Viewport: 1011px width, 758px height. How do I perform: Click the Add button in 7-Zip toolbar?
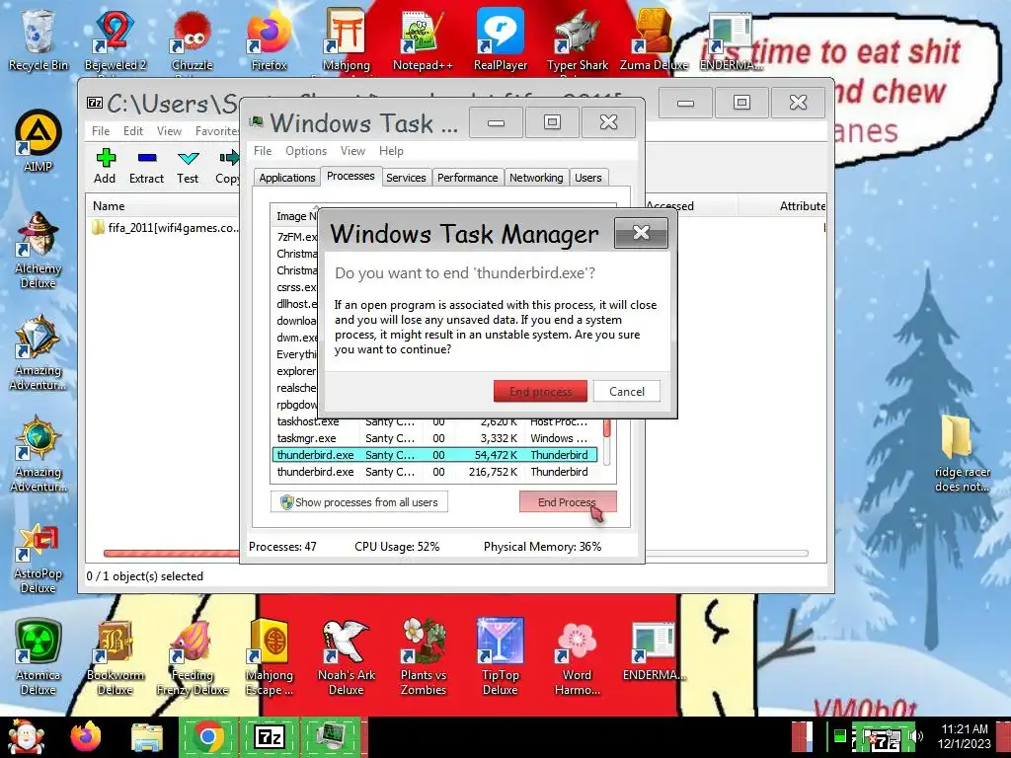105,166
